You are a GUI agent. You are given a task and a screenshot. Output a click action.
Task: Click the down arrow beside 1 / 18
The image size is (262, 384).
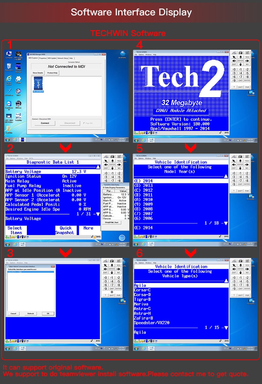click(226, 223)
